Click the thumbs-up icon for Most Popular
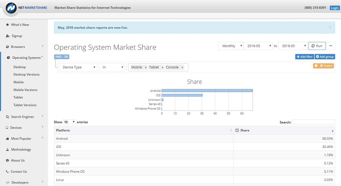The width and height of the screenshot is (341, 186). click(8, 138)
